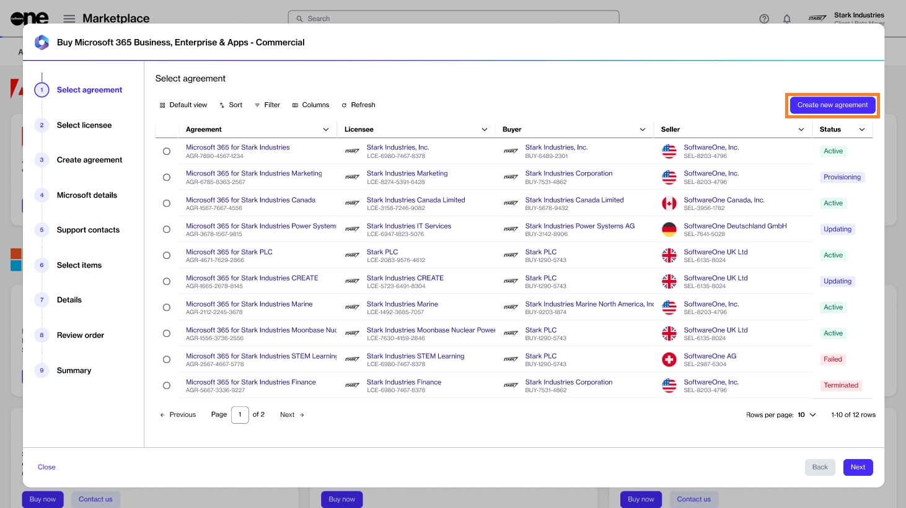Screen dimensions: 906x508
Task: Click the help question mark icon
Action: [x=764, y=19]
